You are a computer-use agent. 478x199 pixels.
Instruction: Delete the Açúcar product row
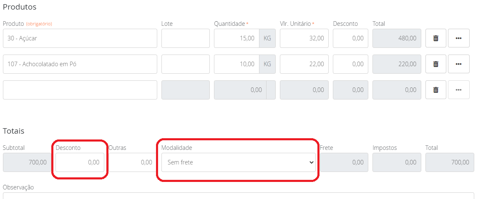tap(436, 38)
